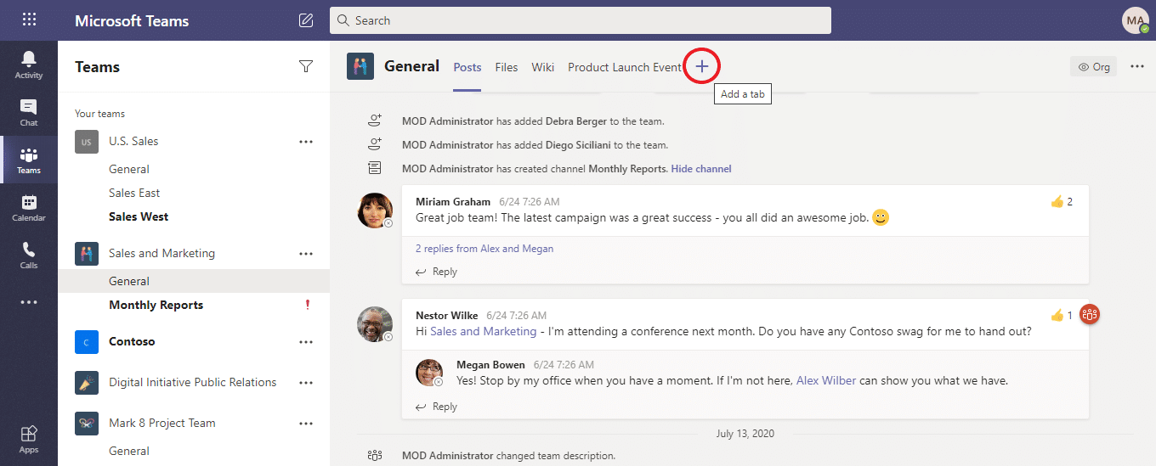Viewport: 1156px width, 466px height.
Task: Start a new chat with compose icon
Action: tap(306, 20)
